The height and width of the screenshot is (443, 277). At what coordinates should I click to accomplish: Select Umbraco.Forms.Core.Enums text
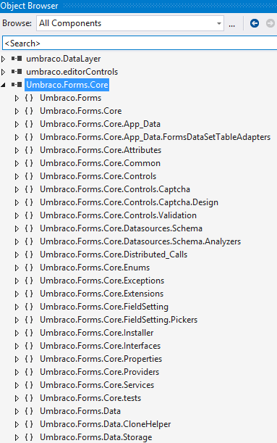[x=95, y=268]
